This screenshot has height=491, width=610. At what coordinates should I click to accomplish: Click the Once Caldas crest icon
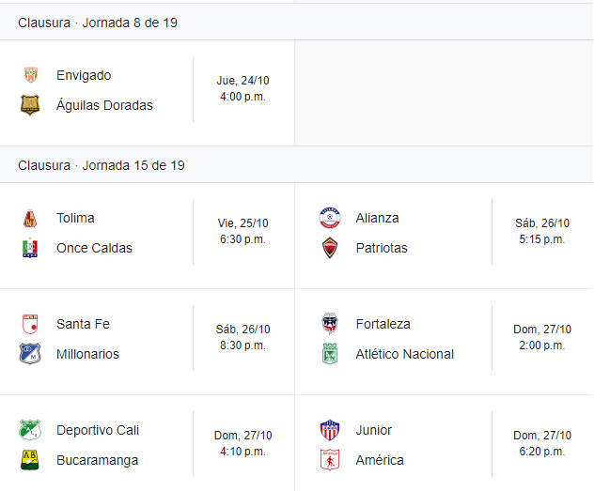click(30, 248)
